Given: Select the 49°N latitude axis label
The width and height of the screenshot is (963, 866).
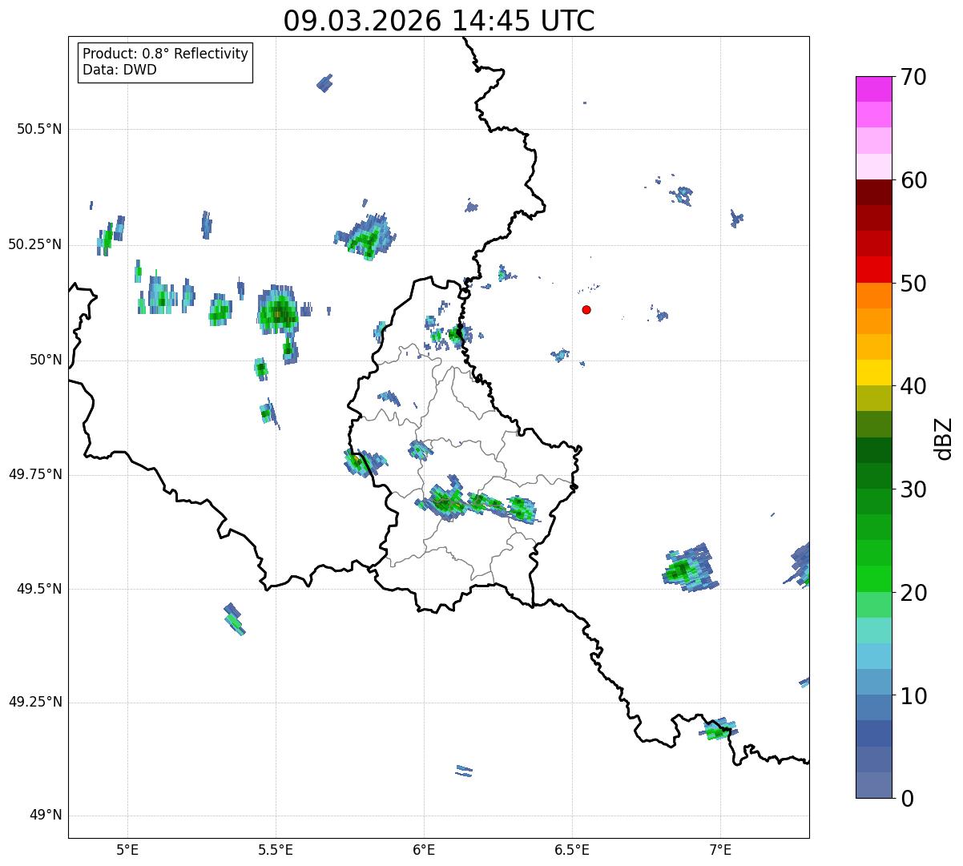Looking at the screenshot, I should tap(46, 816).
